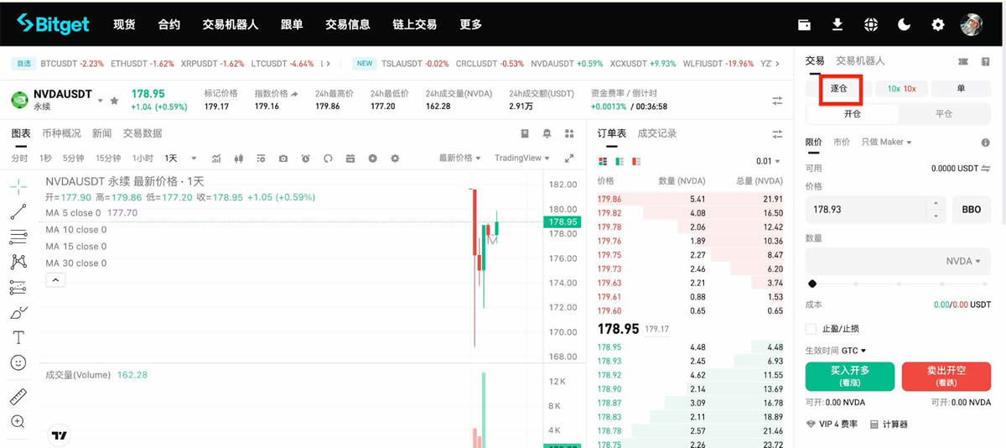Select 逐仓 margin mode
This screenshot has width=1006, height=448.
click(839, 88)
